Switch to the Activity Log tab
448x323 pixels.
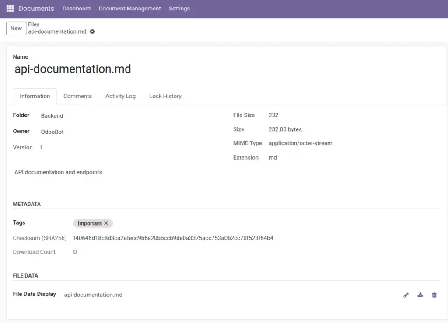pyautogui.click(x=120, y=96)
